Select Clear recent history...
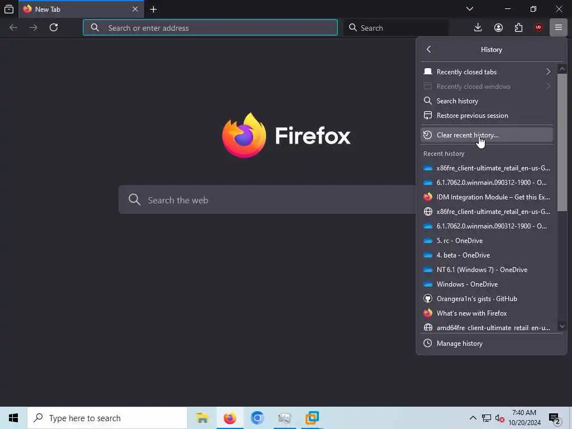 (487, 135)
